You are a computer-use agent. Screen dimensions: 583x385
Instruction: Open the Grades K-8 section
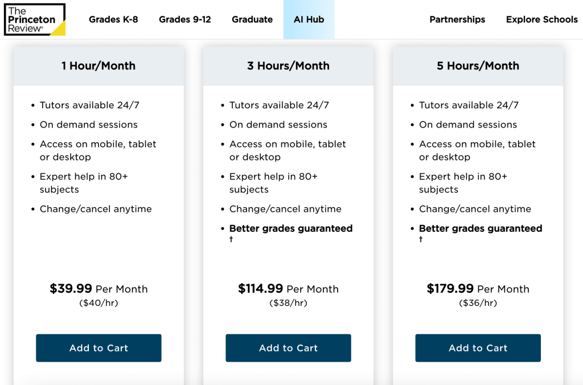[113, 19]
